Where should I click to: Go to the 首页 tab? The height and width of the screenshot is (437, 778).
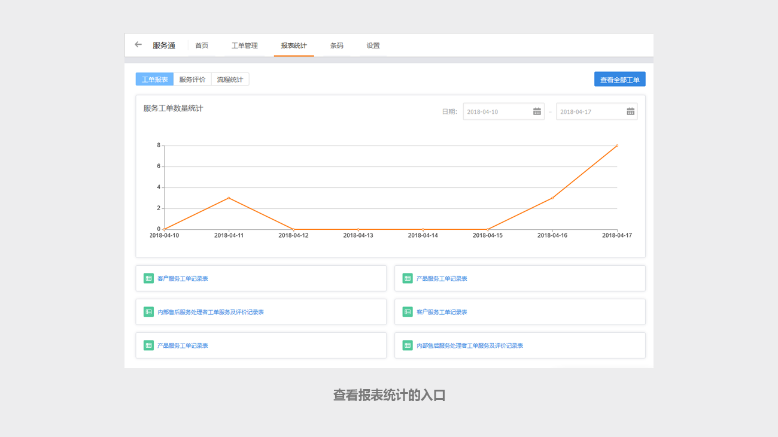click(x=202, y=45)
